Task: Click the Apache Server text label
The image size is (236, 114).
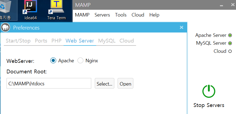Action: (211, 35)
